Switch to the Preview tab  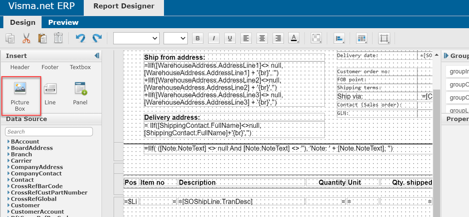[x=63, y=23]
